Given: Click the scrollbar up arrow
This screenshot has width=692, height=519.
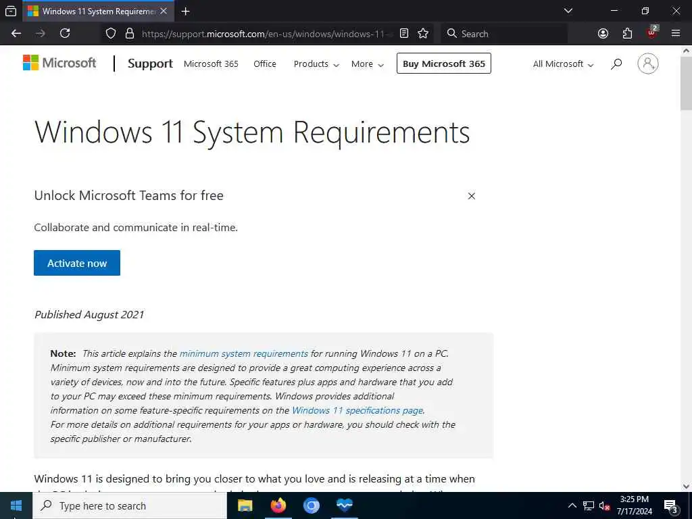Looking at the screenshot, I should (686, 51).
